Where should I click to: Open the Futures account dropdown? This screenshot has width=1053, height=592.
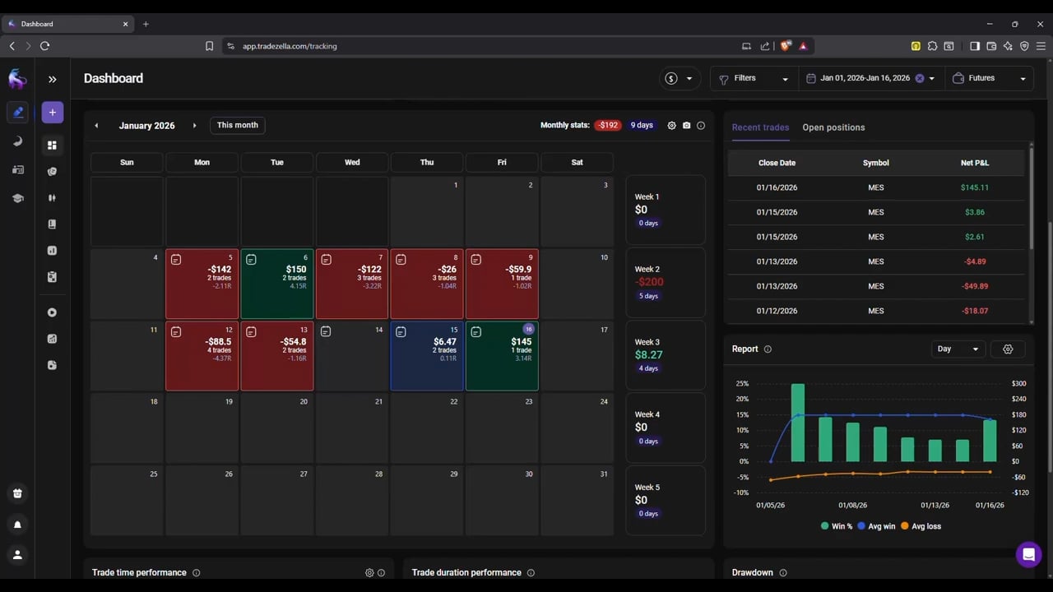pyautogui.click(x=989, y=79)
